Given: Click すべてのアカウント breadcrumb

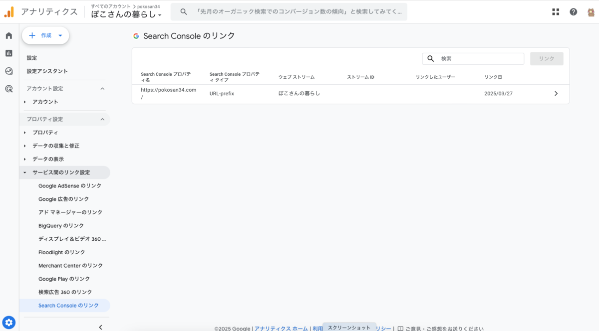Looking at the screenshot, I should (111, 6).
